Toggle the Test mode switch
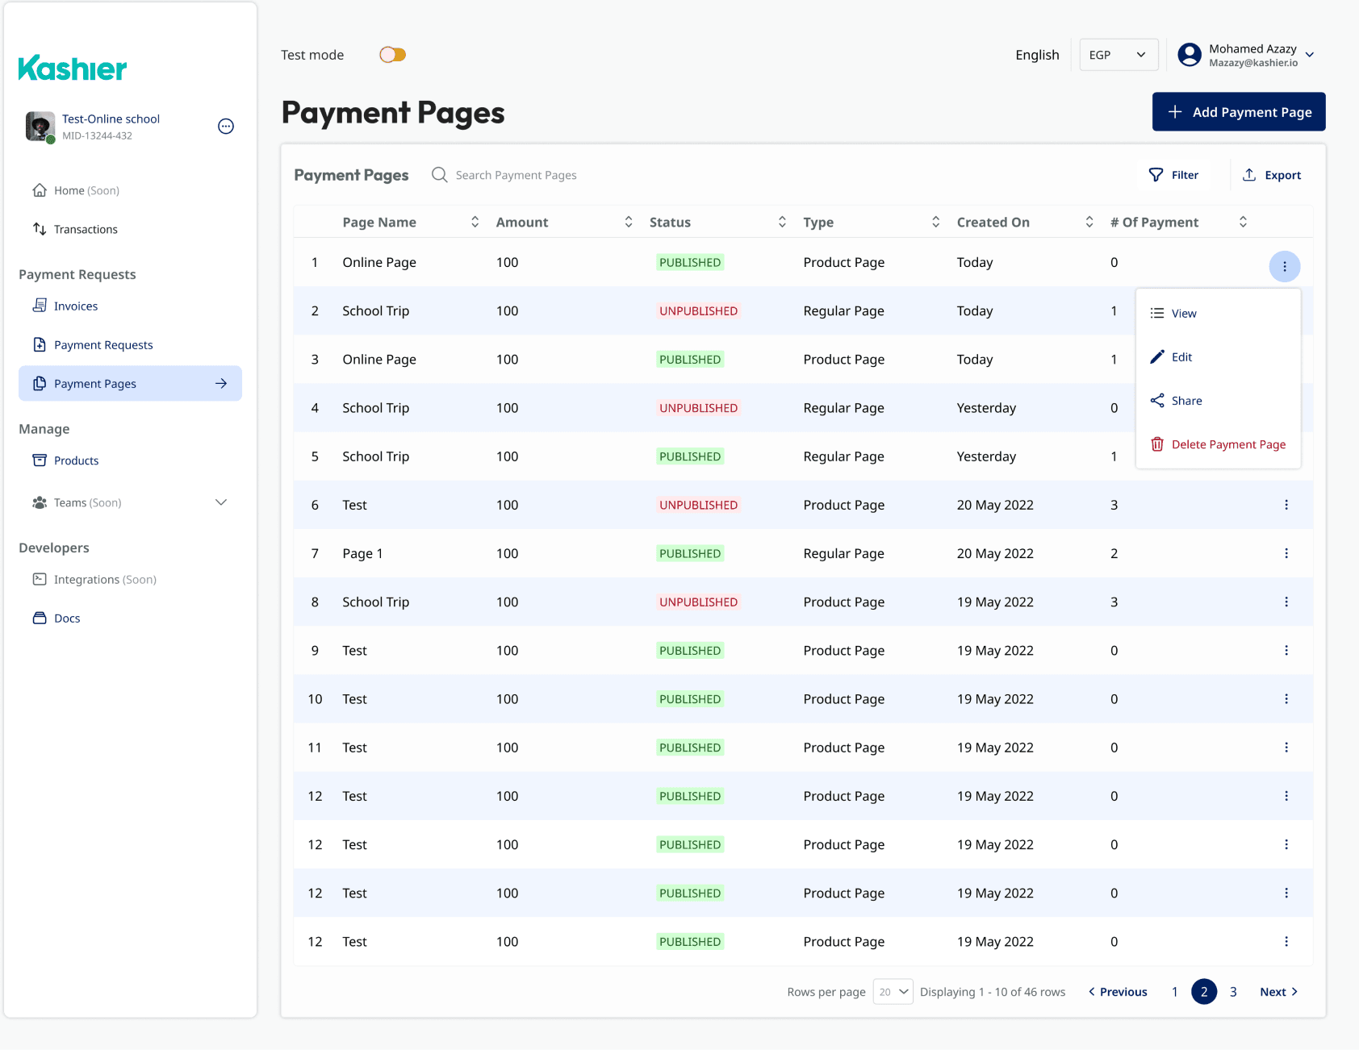This screenshot has width=1359, height=1058. pos(393,55)
